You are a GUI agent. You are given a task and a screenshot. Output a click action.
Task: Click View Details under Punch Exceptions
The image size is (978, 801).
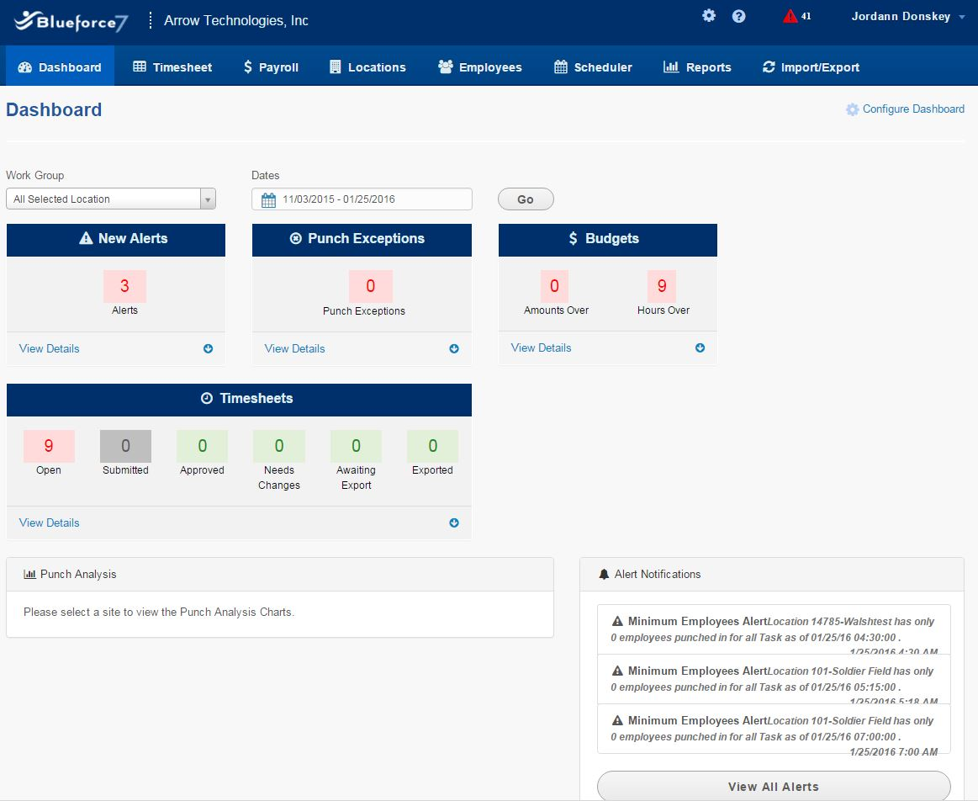(294, 348)
